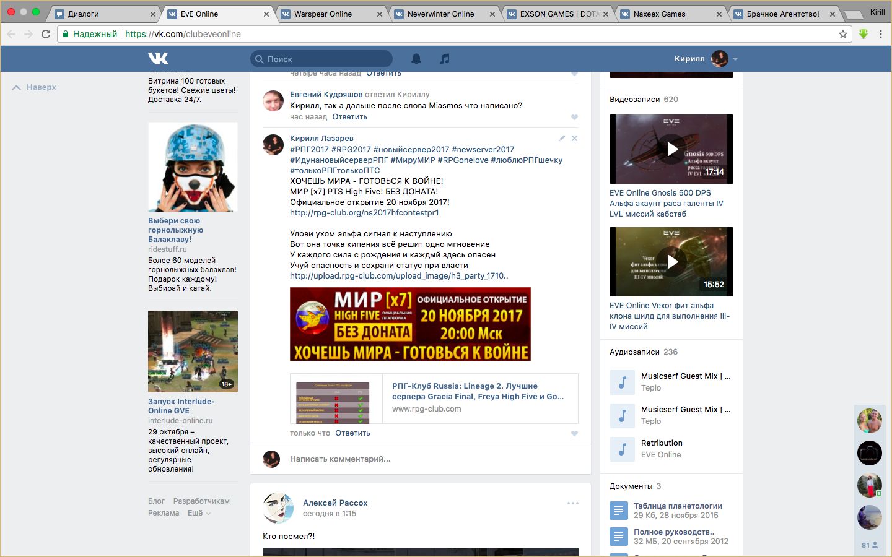The image size is (892, 557).
Task: Open the upload.rpg-club.com image link
Action: tap(399, 276)
